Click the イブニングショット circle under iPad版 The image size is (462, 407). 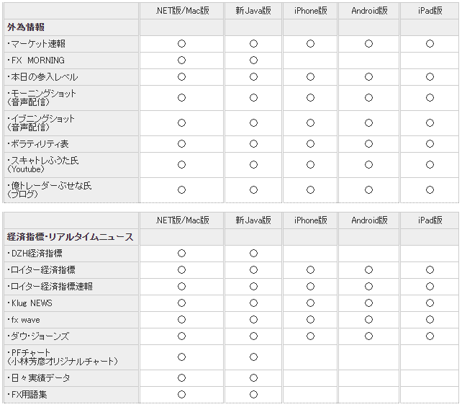tap(430, 123)
